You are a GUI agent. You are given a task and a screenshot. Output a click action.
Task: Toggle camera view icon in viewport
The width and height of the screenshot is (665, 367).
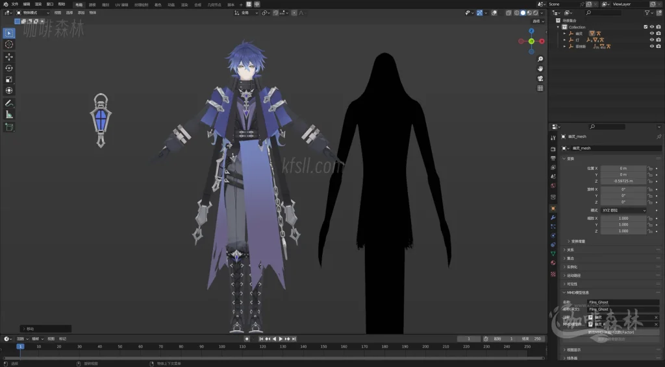click(x=540, y=78)
